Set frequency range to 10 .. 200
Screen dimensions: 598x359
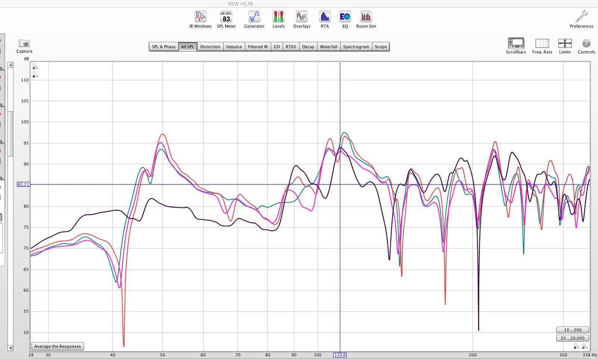tap(572, 330)
